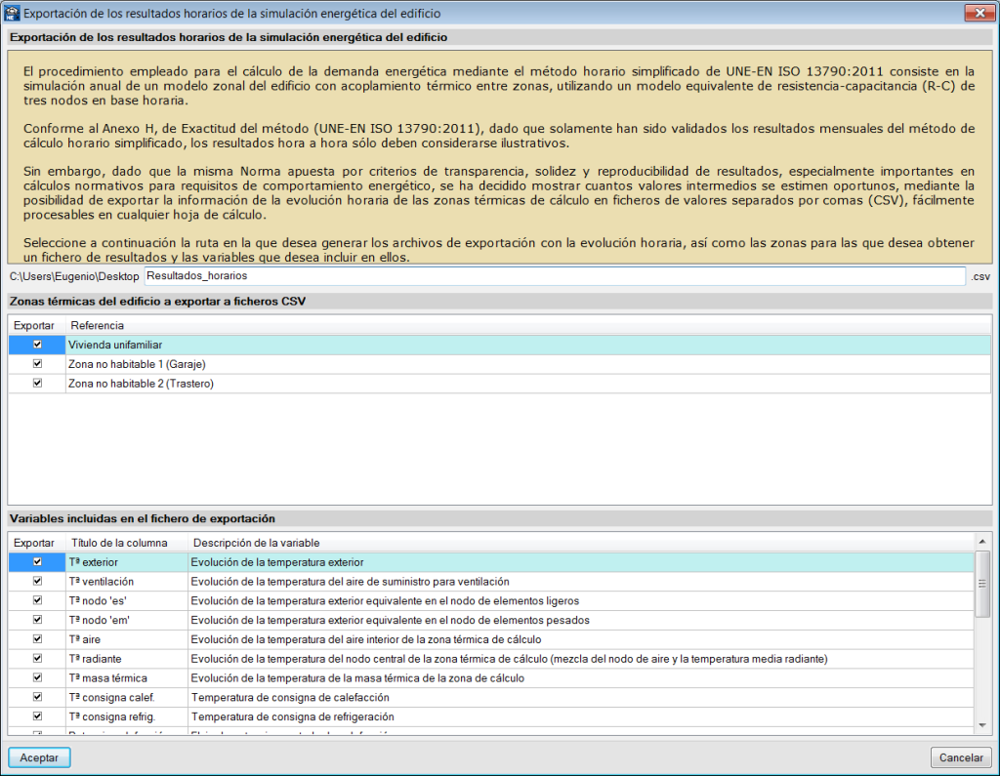Click the Descripción de la variable header
The width and height of the screenshot is (1000, 776).
[x=581, y=543]
